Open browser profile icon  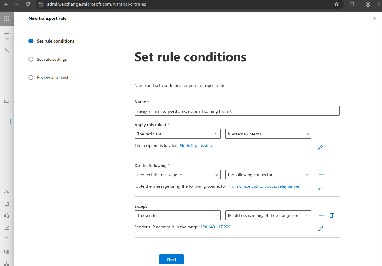(368, 4)
